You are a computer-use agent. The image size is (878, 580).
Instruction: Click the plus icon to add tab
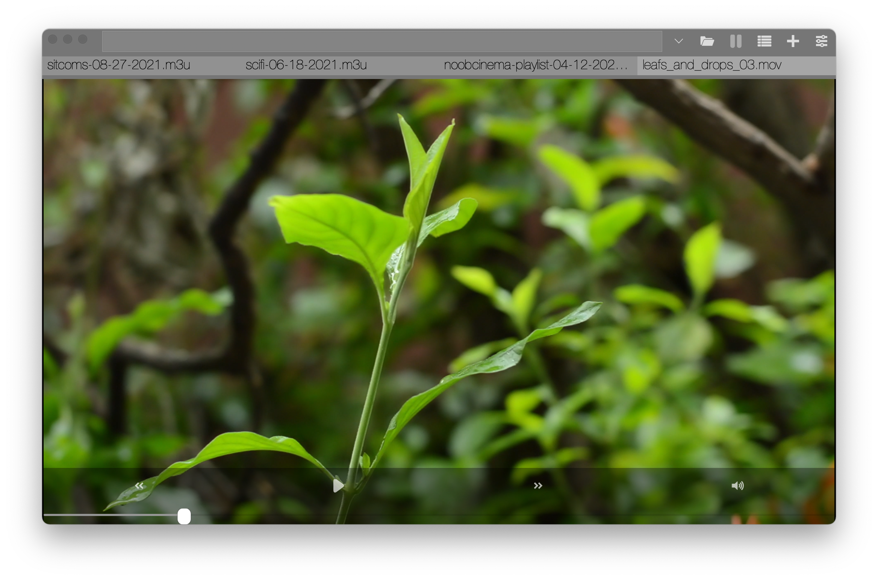793,41
